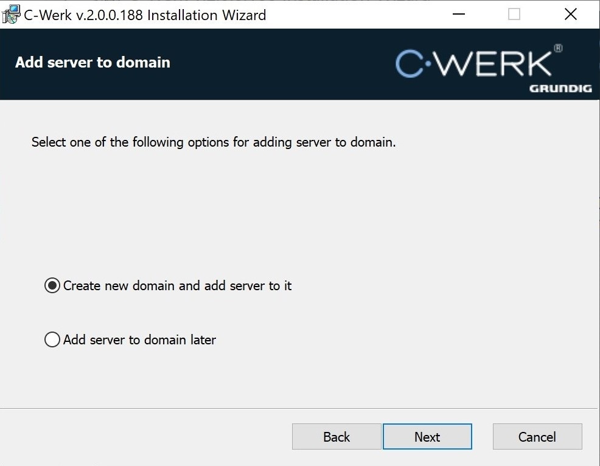The width and height of the screenshot is (600, 466).
Task: Click the 'Create new domain and add server to it' label
Action: click(x=177, y=285)
